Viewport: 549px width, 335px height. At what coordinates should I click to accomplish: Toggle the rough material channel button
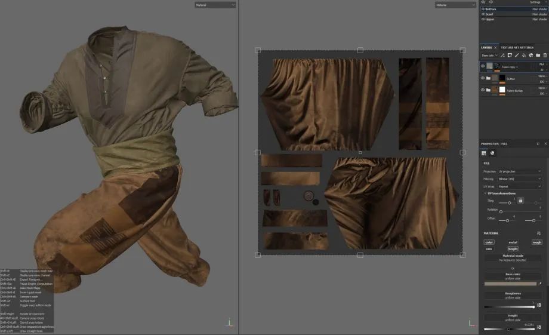coord(536,242)
